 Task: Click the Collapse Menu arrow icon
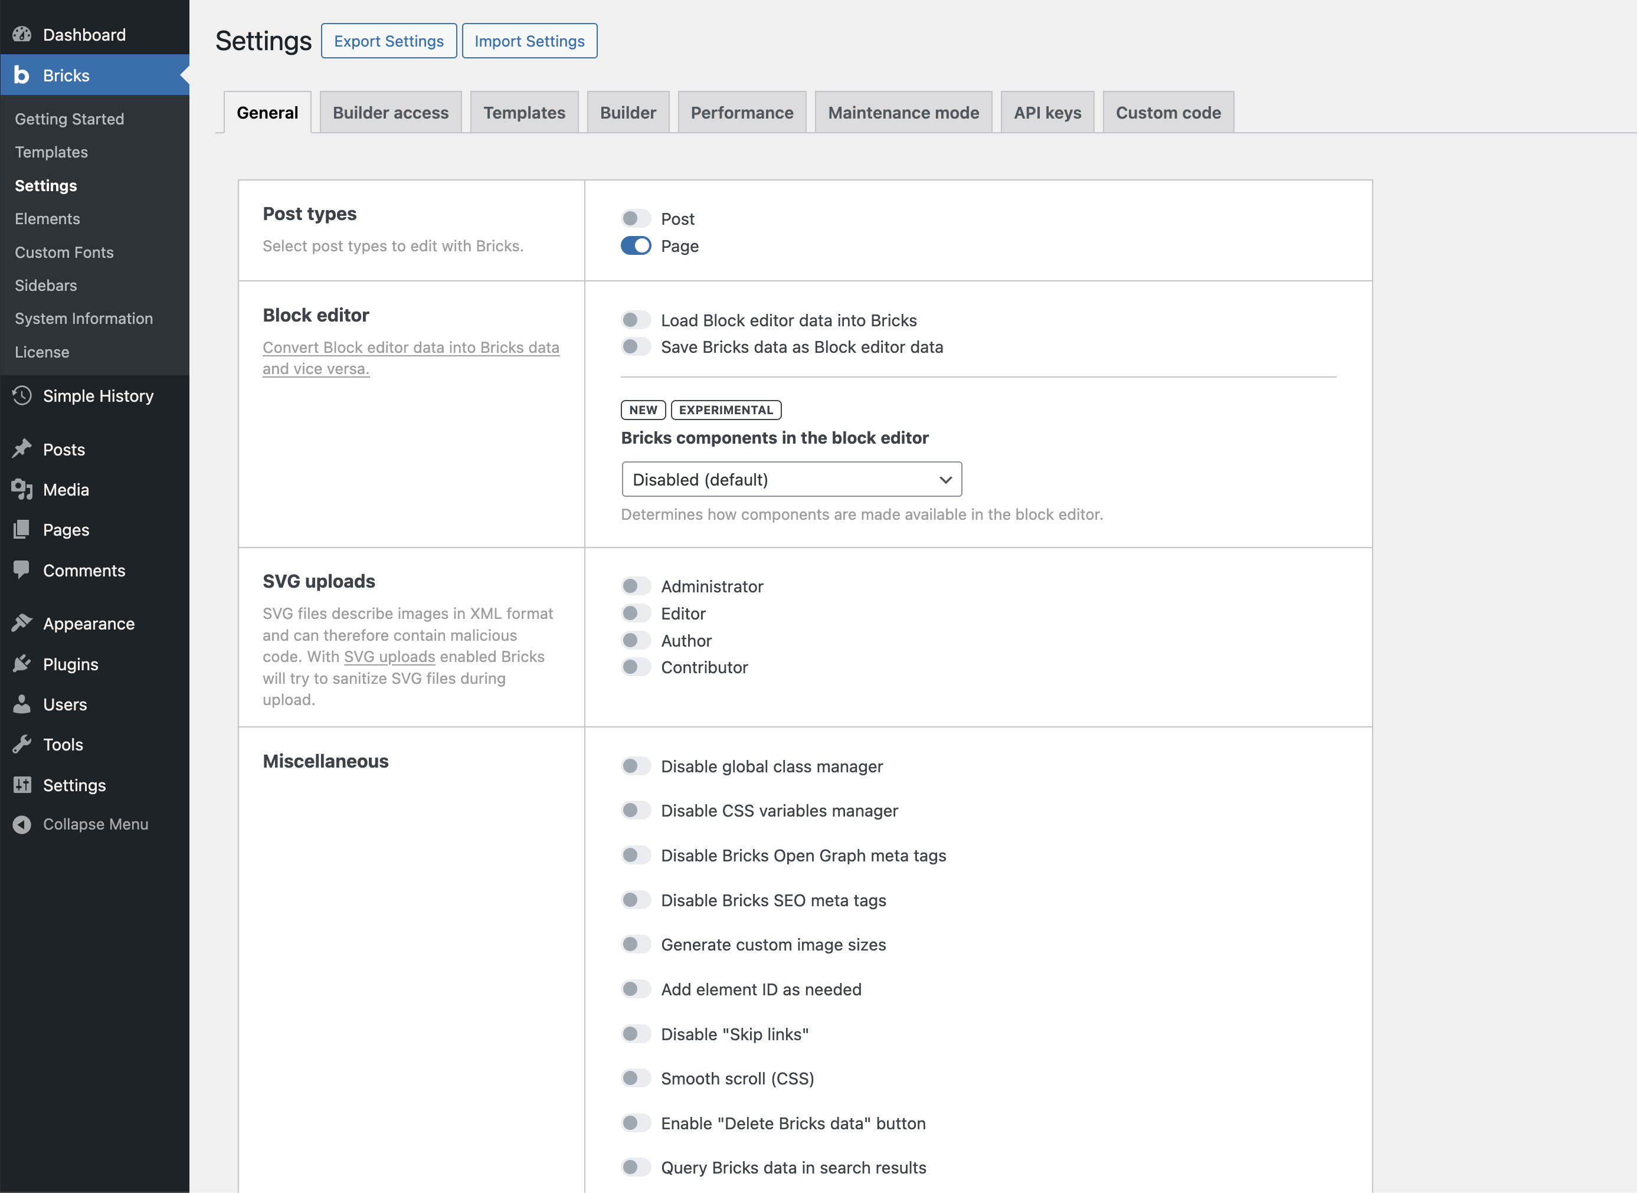click(22, 824)
